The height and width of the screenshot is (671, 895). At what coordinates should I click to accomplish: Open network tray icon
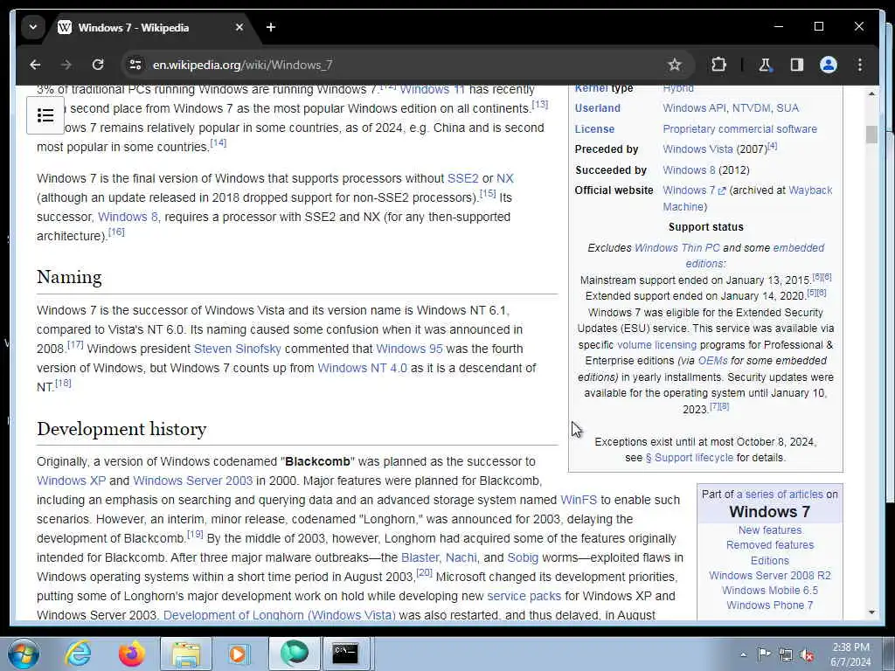point(786,655)
